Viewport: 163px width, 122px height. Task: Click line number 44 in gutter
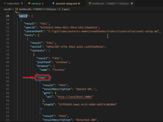(x=8, y=78)
